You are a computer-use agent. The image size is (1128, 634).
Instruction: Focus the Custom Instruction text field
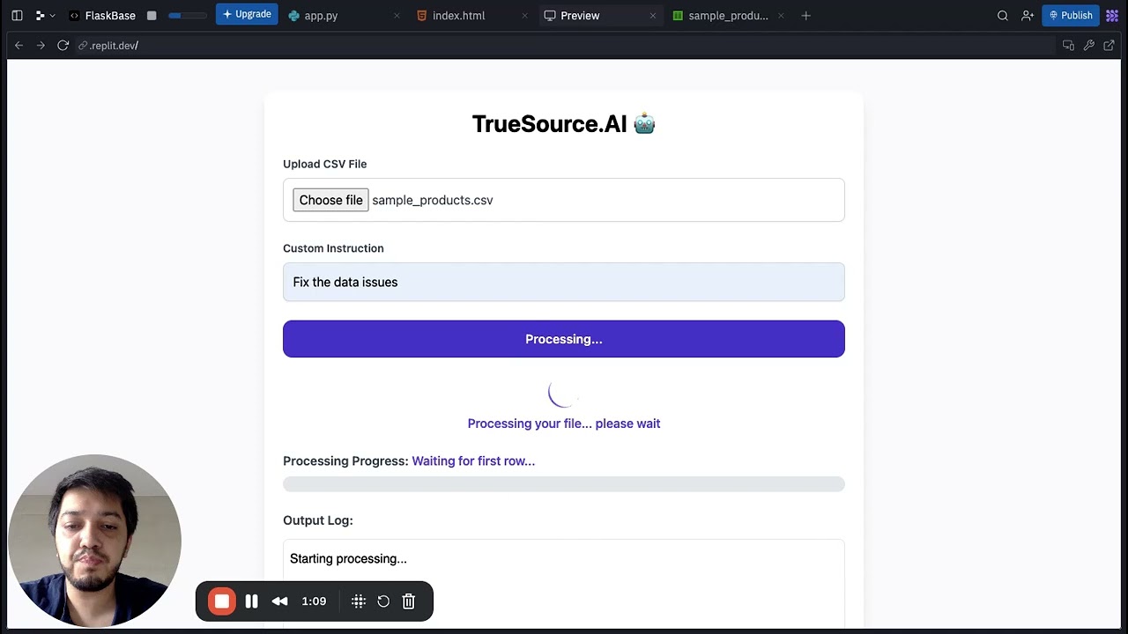[564, 282]
